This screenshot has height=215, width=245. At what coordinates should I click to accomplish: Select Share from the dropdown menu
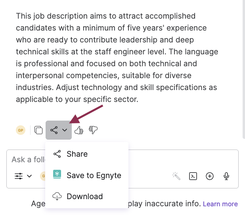click(x=77, y=154)
